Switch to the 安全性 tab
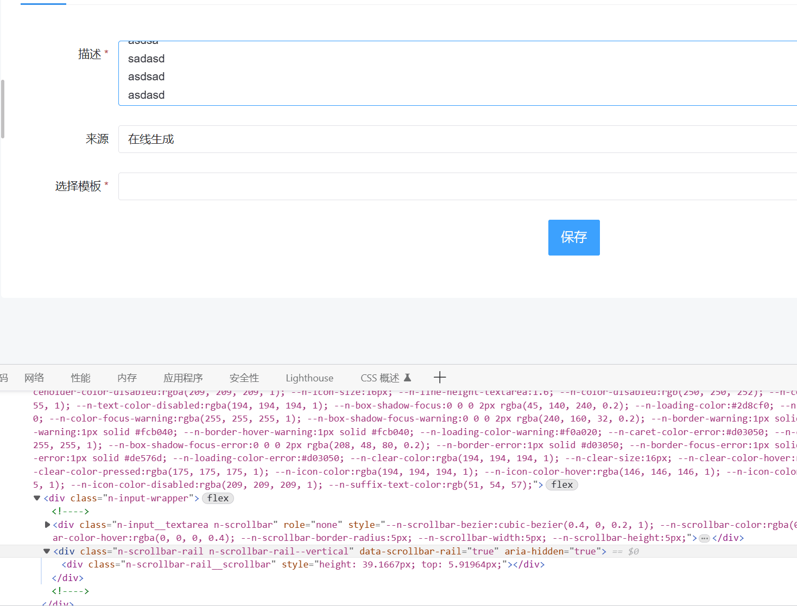 pyautogui.click(x=243, y=377)
